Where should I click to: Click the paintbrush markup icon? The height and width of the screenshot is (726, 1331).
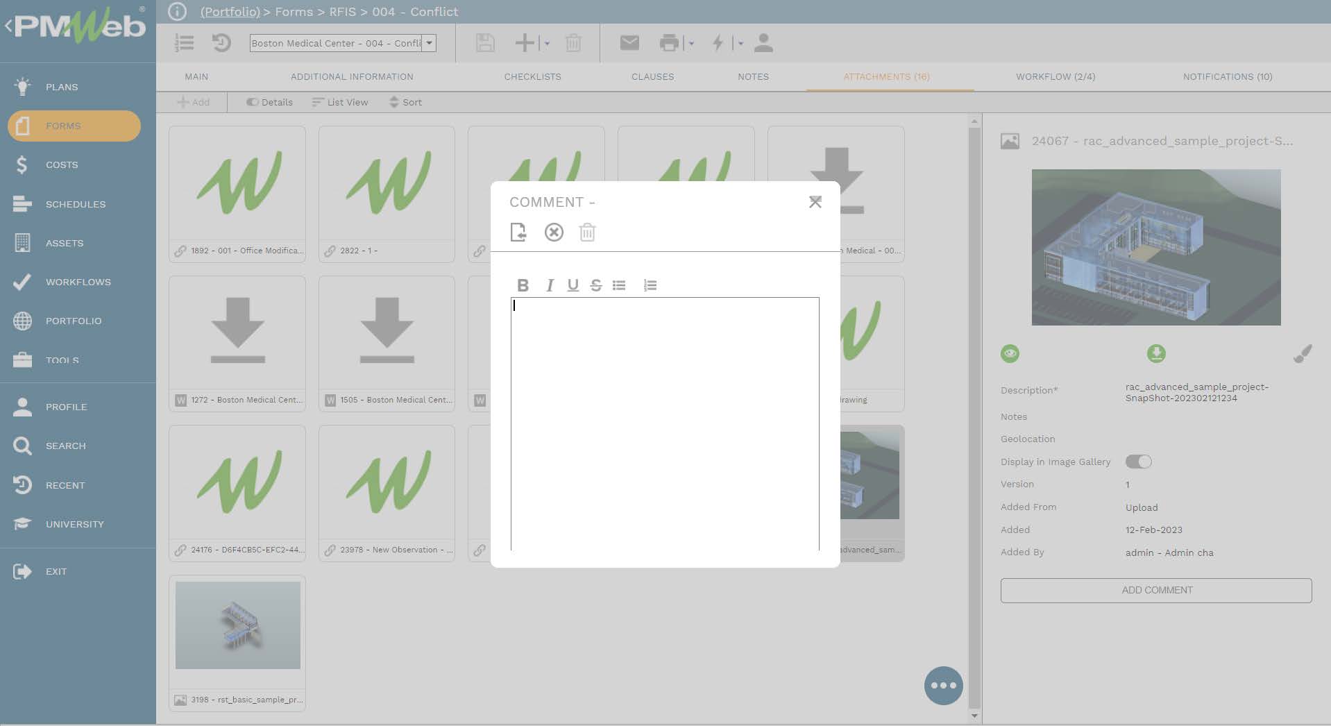[x=1303, y=353]
